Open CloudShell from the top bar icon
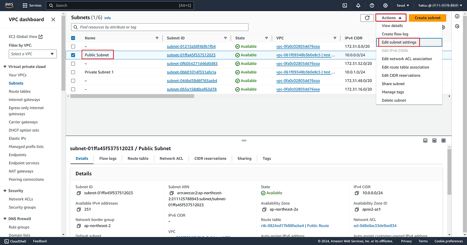This screenshot has width=467, height=245. [345, 5]
